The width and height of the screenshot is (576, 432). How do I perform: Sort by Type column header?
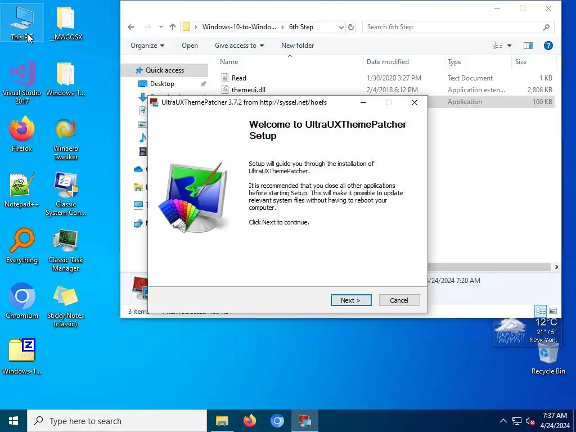click(478, 62)
